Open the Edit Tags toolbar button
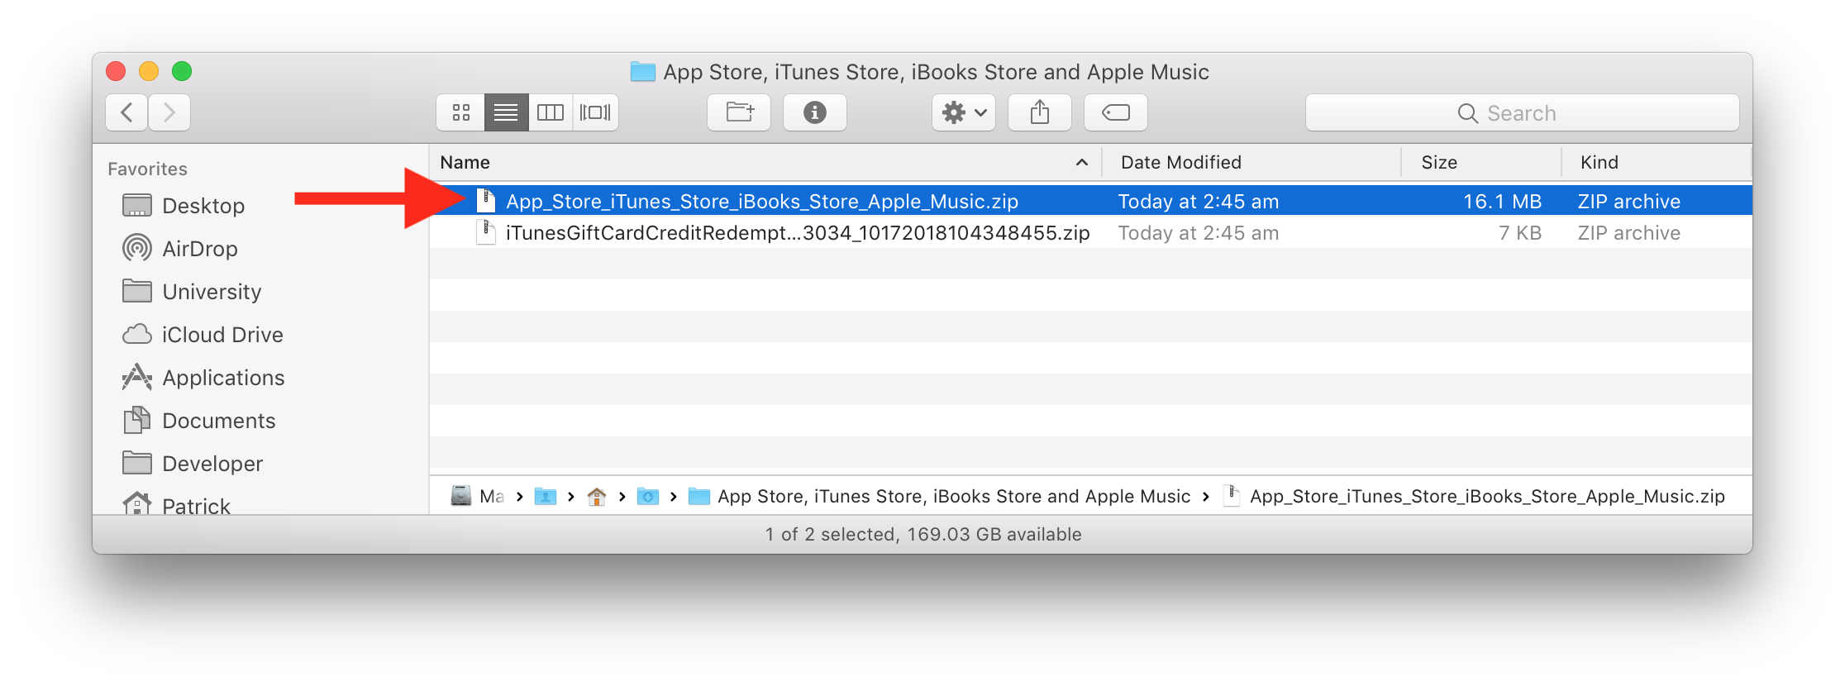The image size is (1845, 686). pyautogui.click(x=1116, y=112)
